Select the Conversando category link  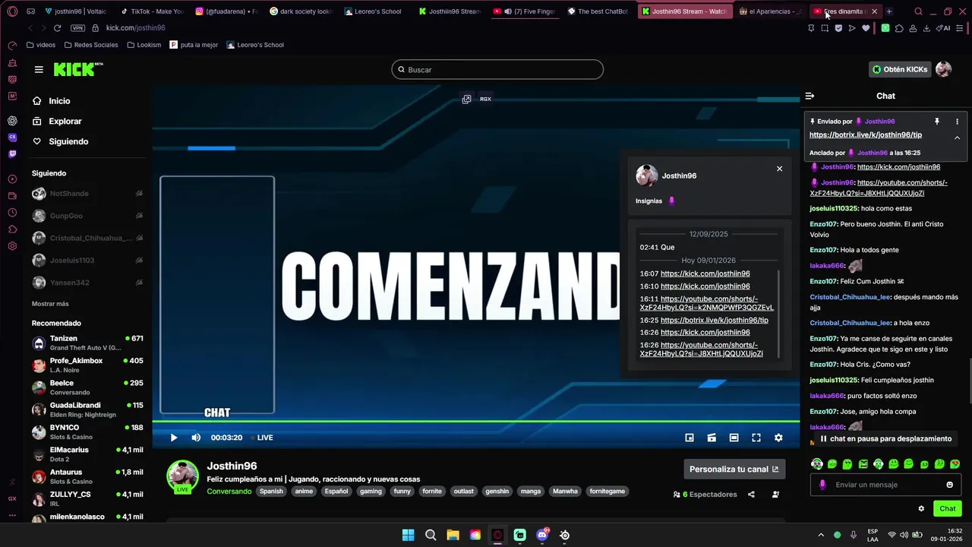coord(229,492)
